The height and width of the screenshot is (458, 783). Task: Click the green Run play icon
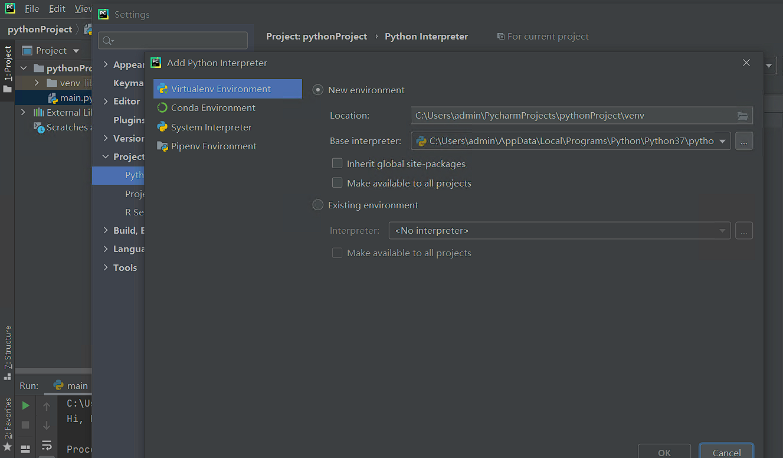click(x=25, y=405)
